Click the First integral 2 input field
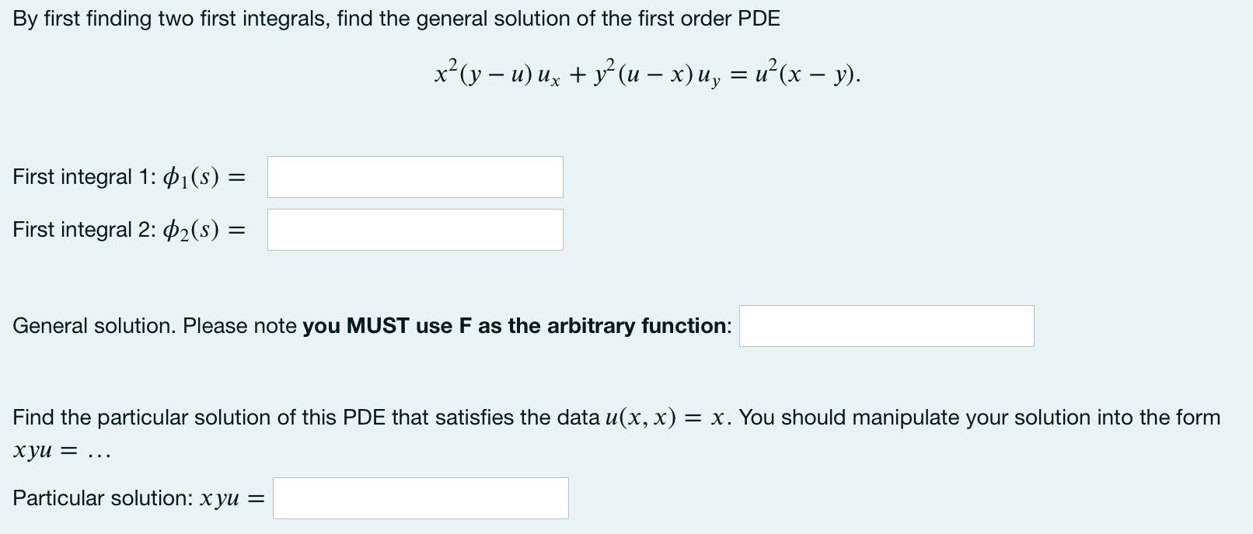Image resolution: width=1253 pixels, height=534 pixels. coord(414,229)
